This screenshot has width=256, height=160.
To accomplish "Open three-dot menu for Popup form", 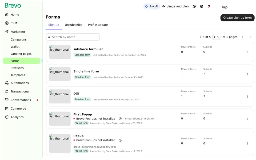I will click(x=247, y=143).
